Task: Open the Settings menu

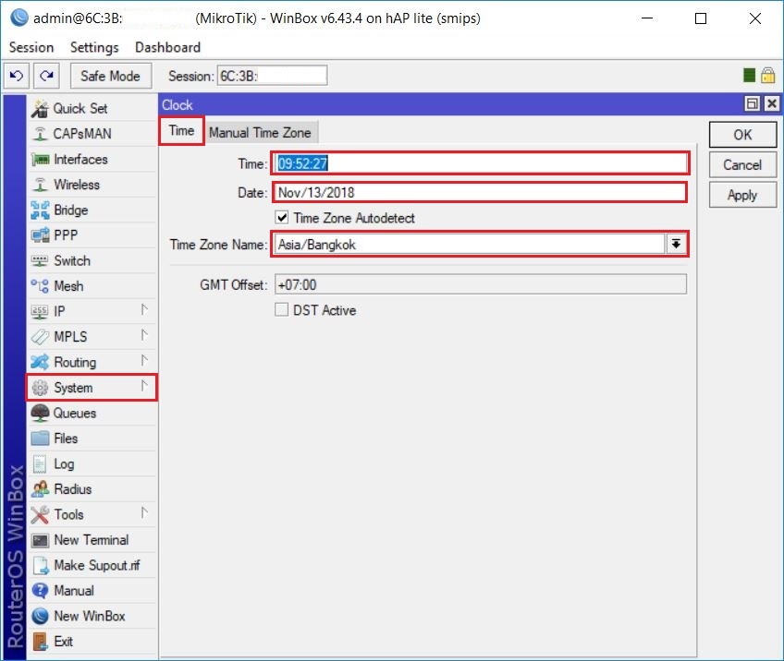Action: (94, 47)
